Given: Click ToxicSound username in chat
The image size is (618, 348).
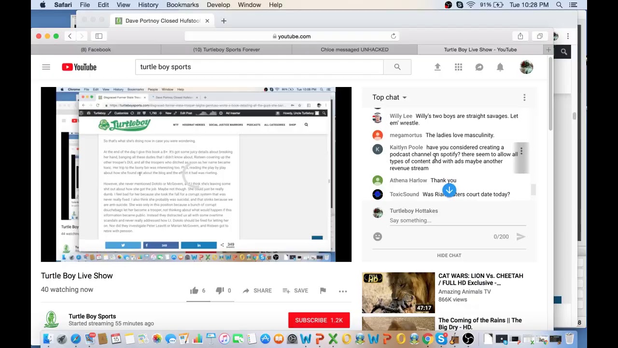Looking at the screenshot, I should tap(404, 194).
